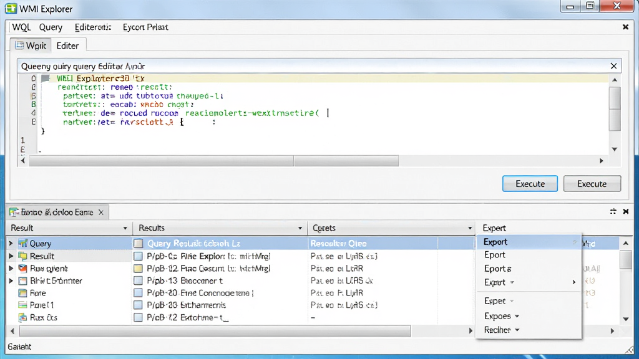639x359 pixels.
Task: Click the editor vertical scrollbar down arrow
Action: [x=615, y=150]
